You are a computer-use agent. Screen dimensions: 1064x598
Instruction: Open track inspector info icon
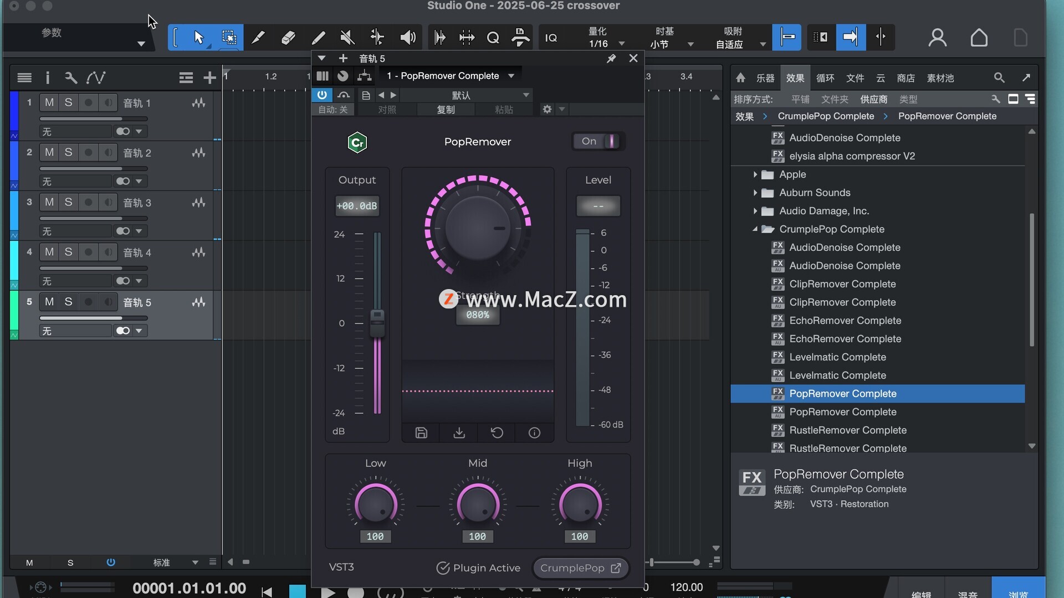click(48, 78)
